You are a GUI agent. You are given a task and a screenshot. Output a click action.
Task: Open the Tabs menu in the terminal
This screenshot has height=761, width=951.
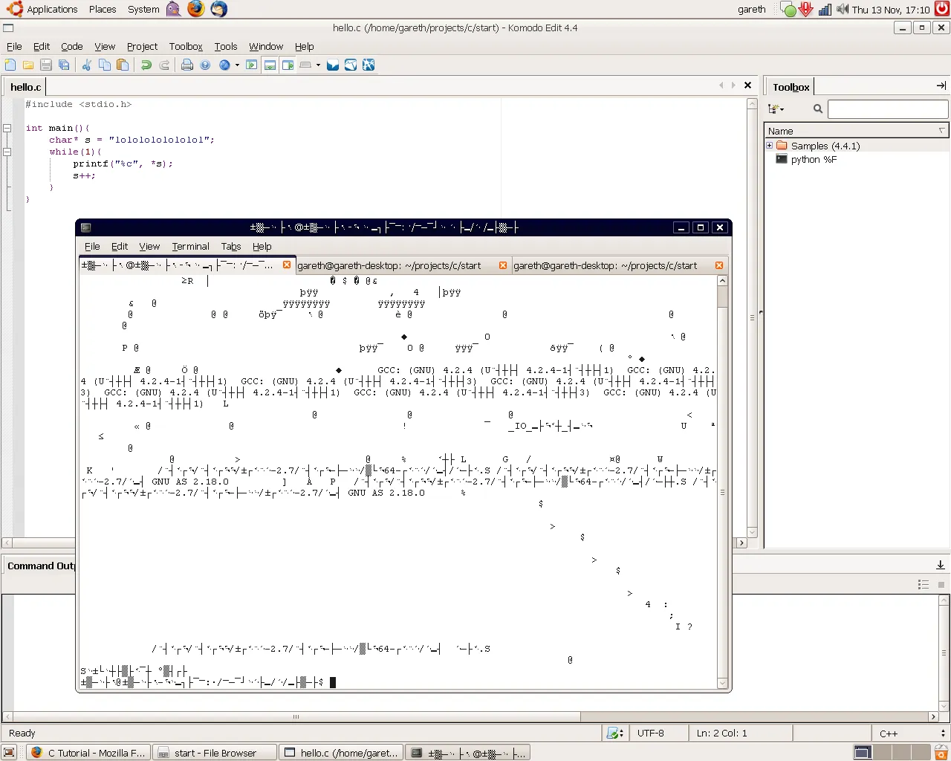coord(231,246)
